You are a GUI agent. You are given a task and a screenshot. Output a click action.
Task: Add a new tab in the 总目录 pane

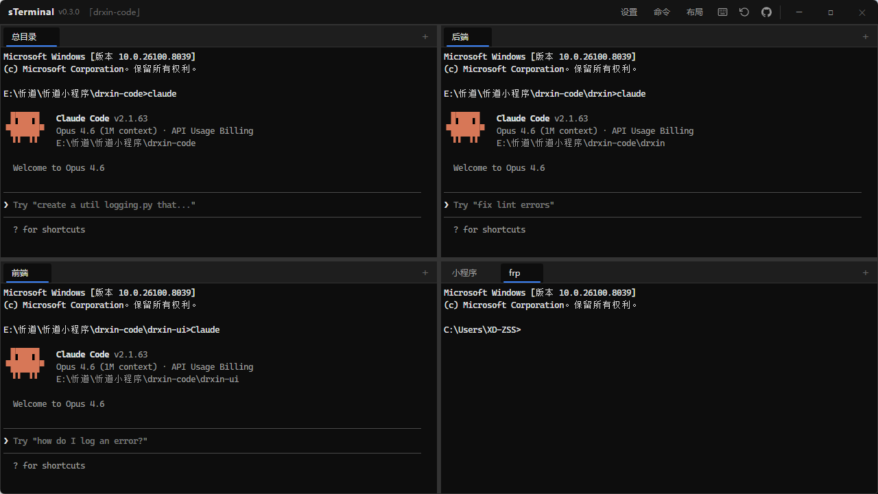tap(425, 37)
